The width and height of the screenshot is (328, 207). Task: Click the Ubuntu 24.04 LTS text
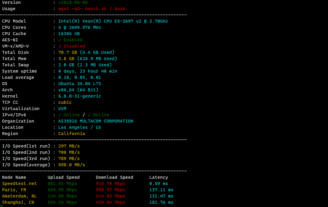click(79, 84)
